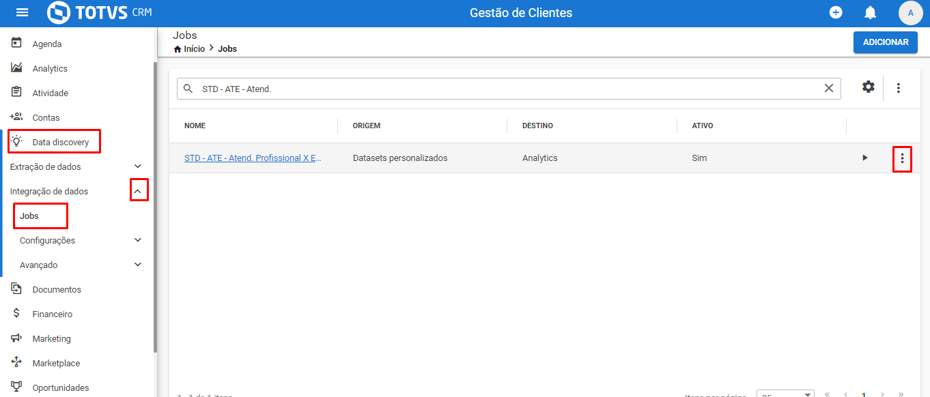Screen dimensions: 930x397
Task: Click the Oportunidades trophy icon
Action: click(x=17, y=387)
